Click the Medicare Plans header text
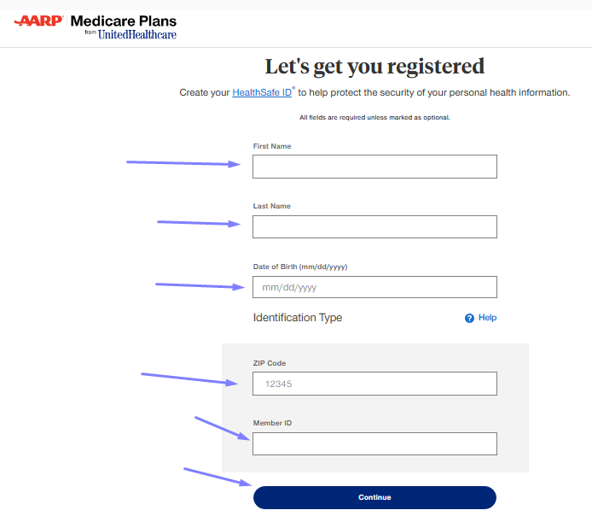 (x=124, y=21)
